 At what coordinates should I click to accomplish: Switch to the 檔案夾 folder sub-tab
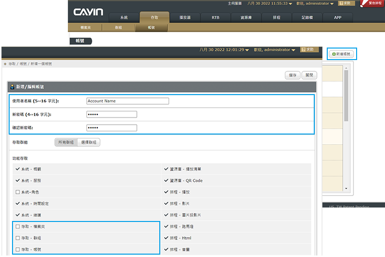click(86, 27)
